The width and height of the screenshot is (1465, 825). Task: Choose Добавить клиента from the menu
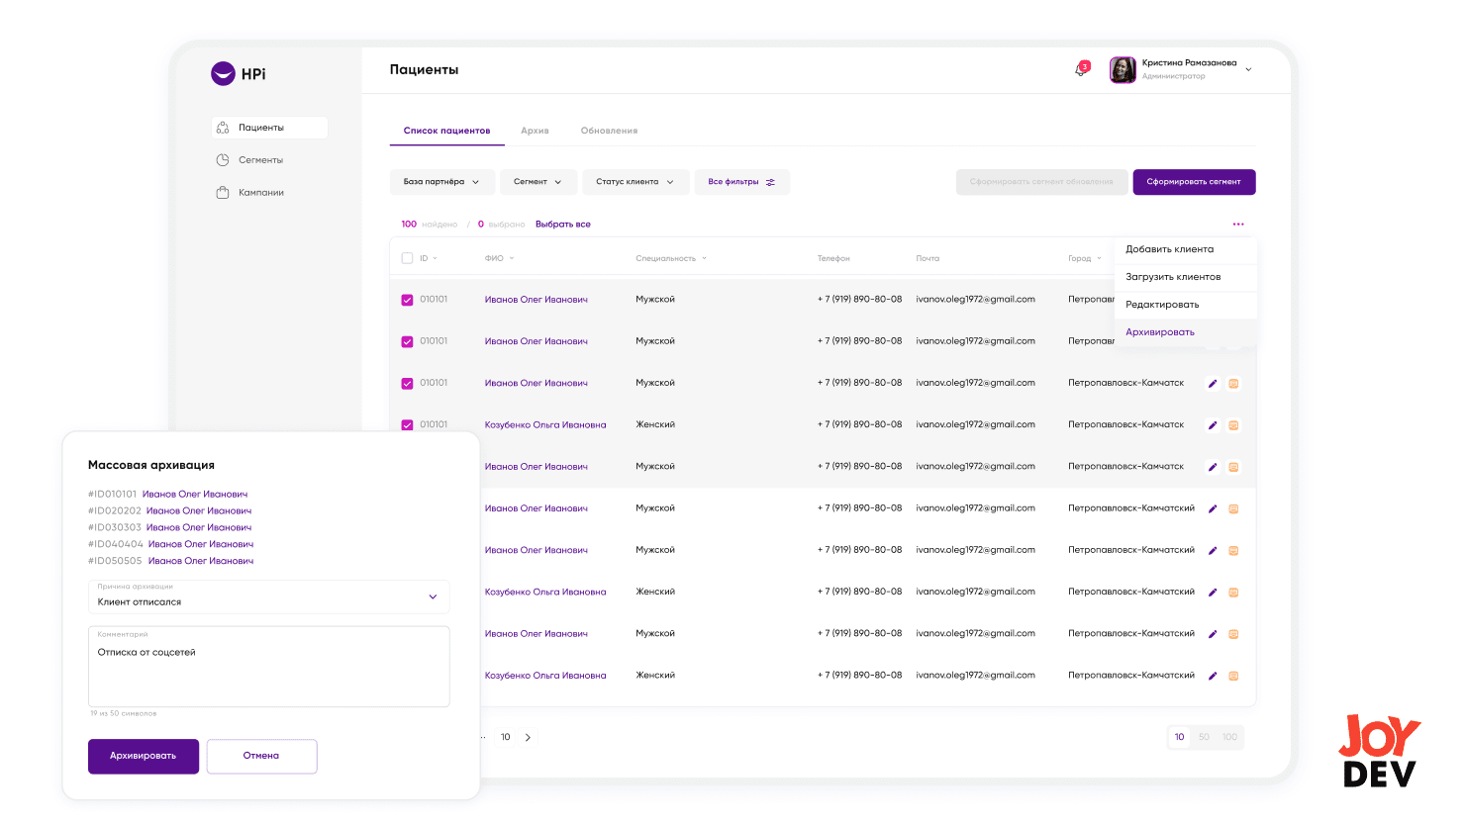click(x=1186, y=249)
